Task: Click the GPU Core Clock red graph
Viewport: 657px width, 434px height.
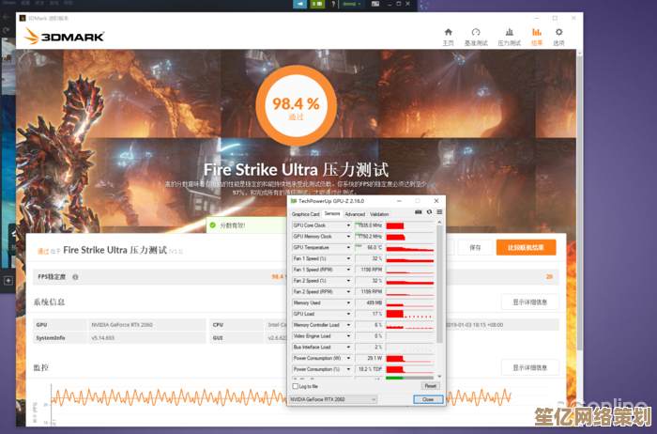Action: (409, 225)
